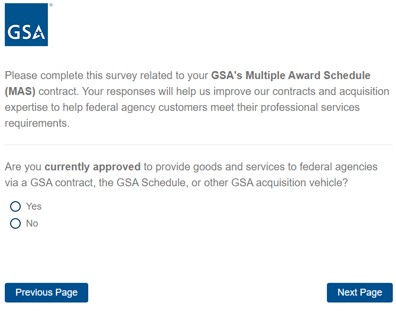Click the GSA logo

tap(26, 25)
